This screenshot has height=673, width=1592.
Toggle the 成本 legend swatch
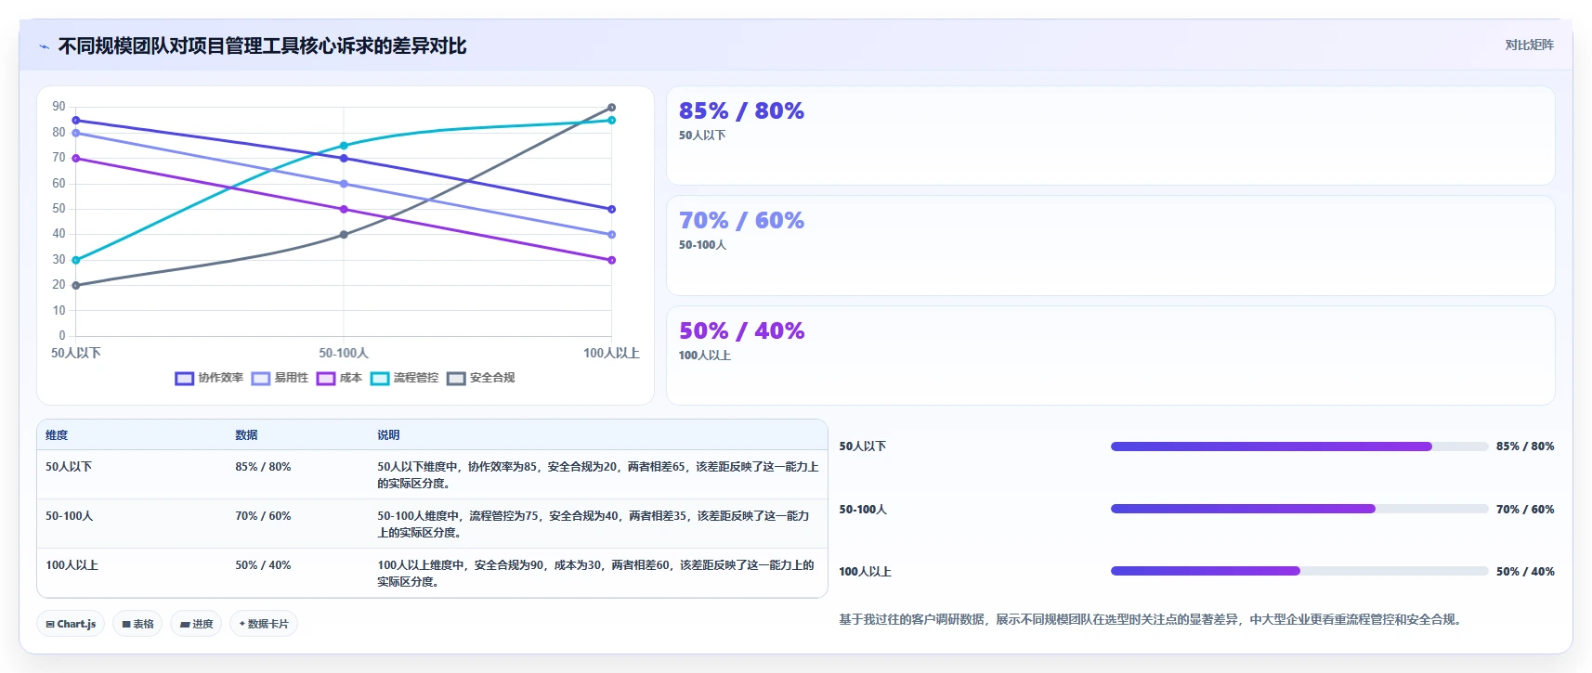[325, 379]
